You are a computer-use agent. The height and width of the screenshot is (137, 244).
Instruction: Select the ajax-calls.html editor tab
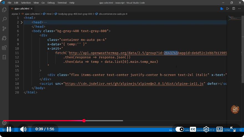(x=22, y=9)
